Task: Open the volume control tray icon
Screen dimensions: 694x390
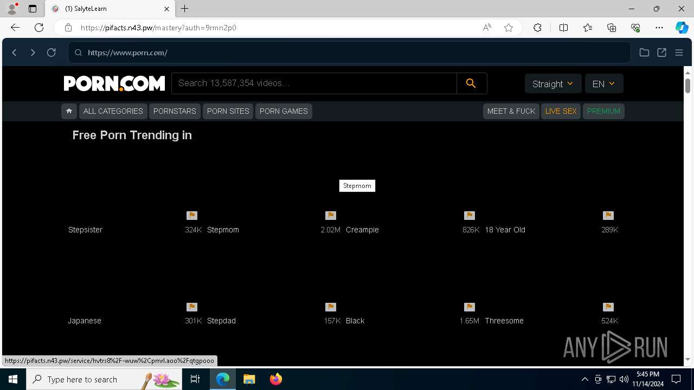Action: coord(624,379)
